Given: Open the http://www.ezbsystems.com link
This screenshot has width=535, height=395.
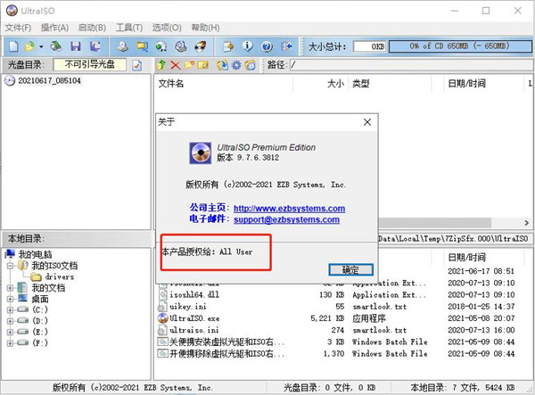Looking at the screenshot, I should (289, 209).
